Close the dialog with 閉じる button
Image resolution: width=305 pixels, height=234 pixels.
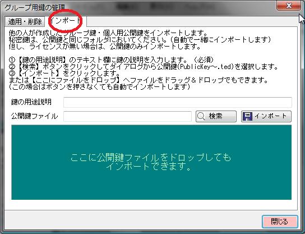tap(280, 221)
